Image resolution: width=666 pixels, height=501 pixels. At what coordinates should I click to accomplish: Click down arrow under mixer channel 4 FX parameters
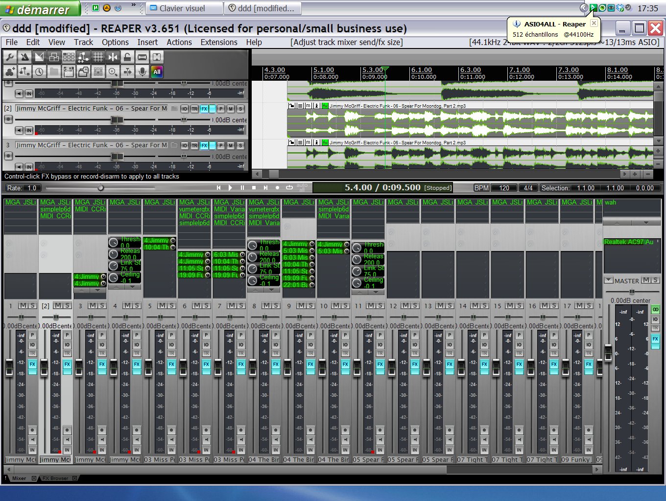coord(133,287)
